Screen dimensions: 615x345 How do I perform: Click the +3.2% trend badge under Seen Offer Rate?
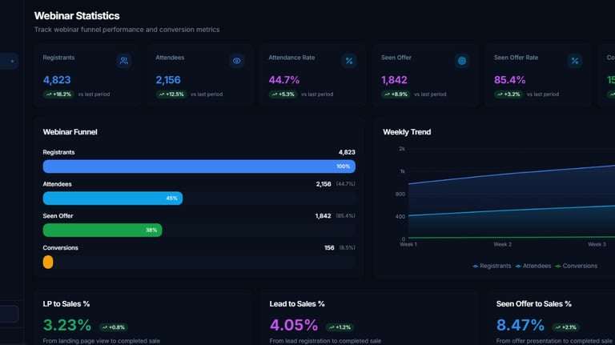click(x=508, y=94)
